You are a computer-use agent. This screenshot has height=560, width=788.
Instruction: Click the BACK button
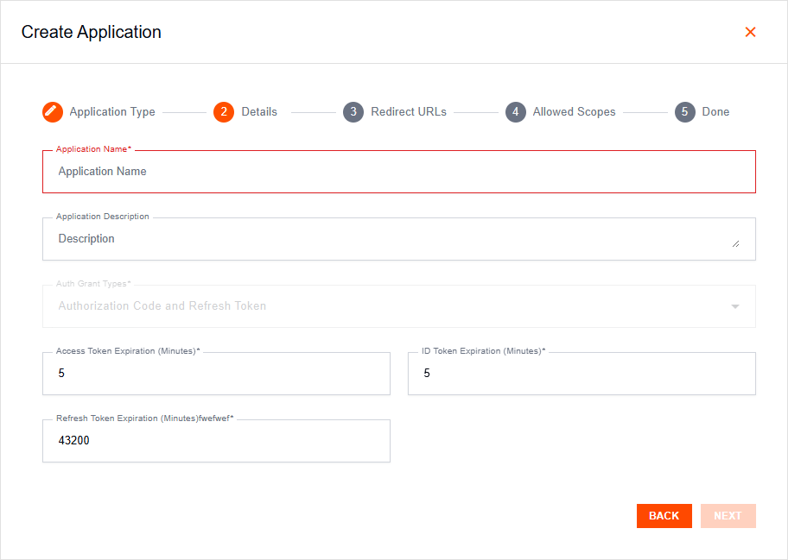point(664,516)
